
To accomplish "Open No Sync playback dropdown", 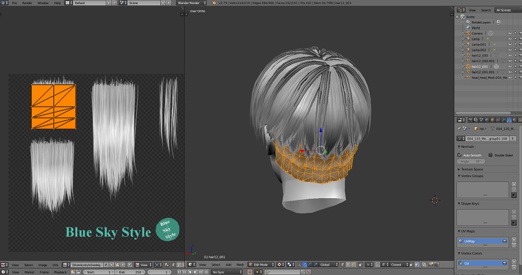I will [x=227, y=272].
